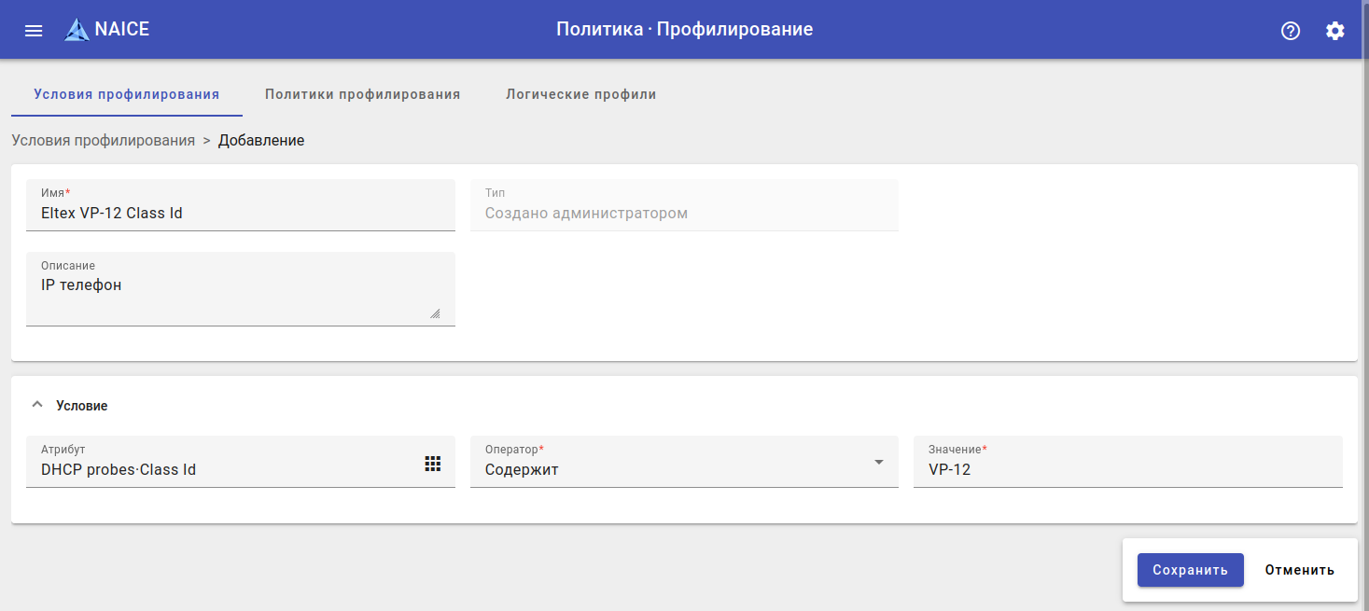Click the Сохранить button

point(1190,570)
